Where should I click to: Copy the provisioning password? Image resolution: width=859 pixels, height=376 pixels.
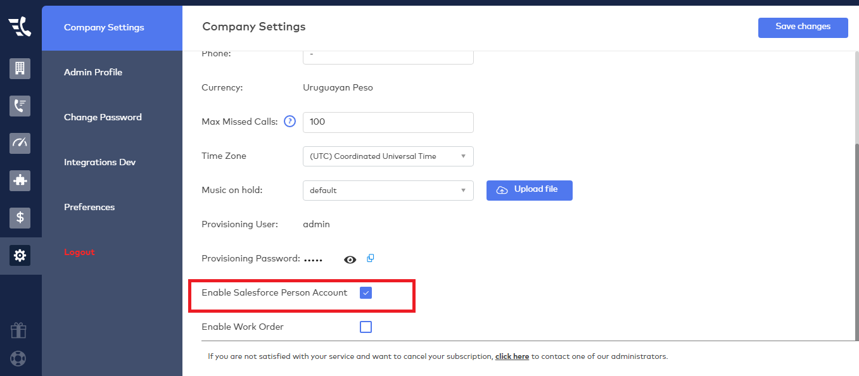point(371,258)
